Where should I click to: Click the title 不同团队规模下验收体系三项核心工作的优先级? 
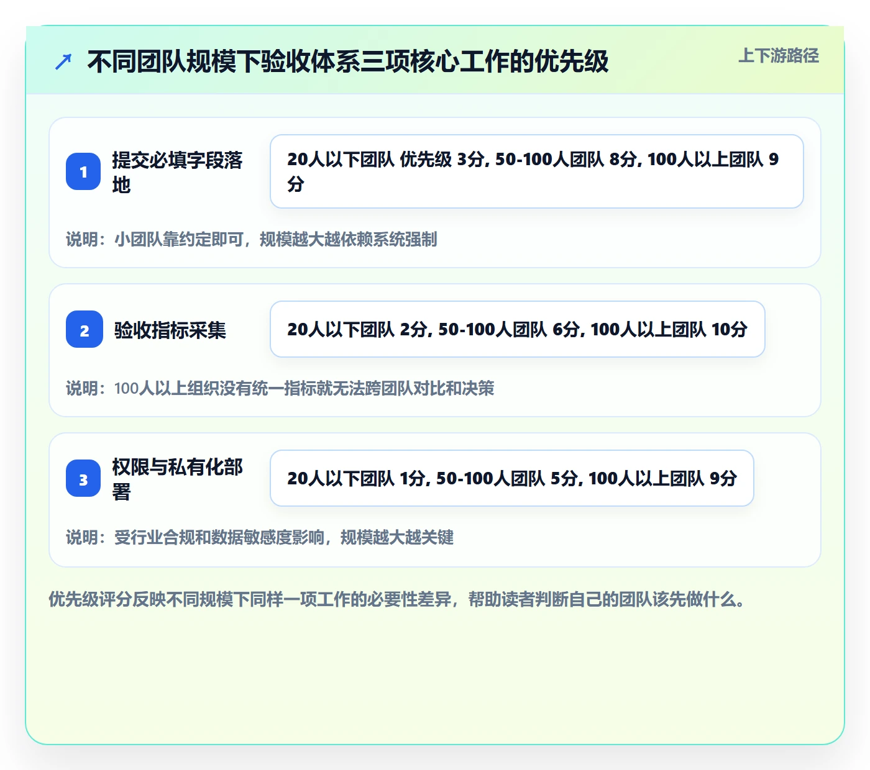(348, 61)
